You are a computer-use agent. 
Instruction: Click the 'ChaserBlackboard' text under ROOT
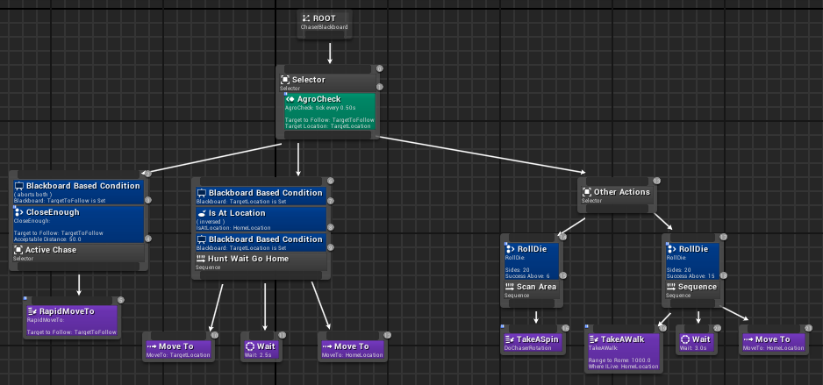tap(324, 27)
